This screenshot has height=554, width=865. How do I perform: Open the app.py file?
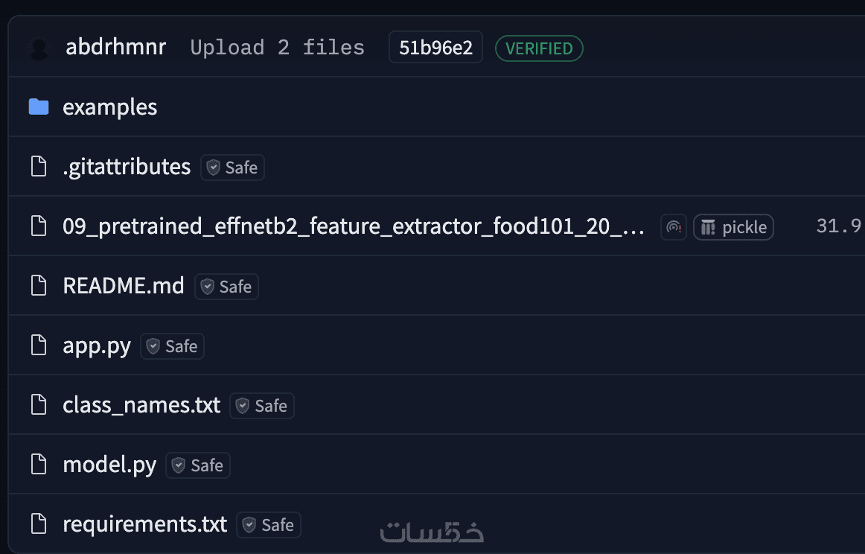click(97, 346)
